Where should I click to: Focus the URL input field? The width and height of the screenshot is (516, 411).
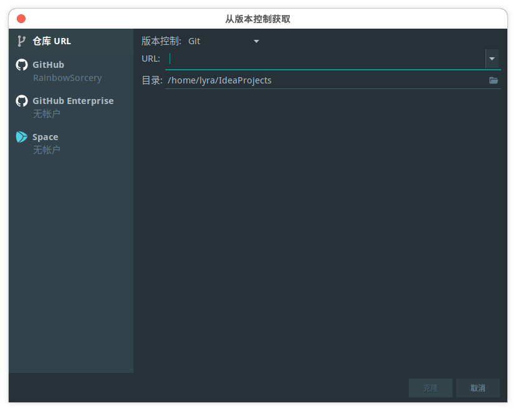click(326, 59)
